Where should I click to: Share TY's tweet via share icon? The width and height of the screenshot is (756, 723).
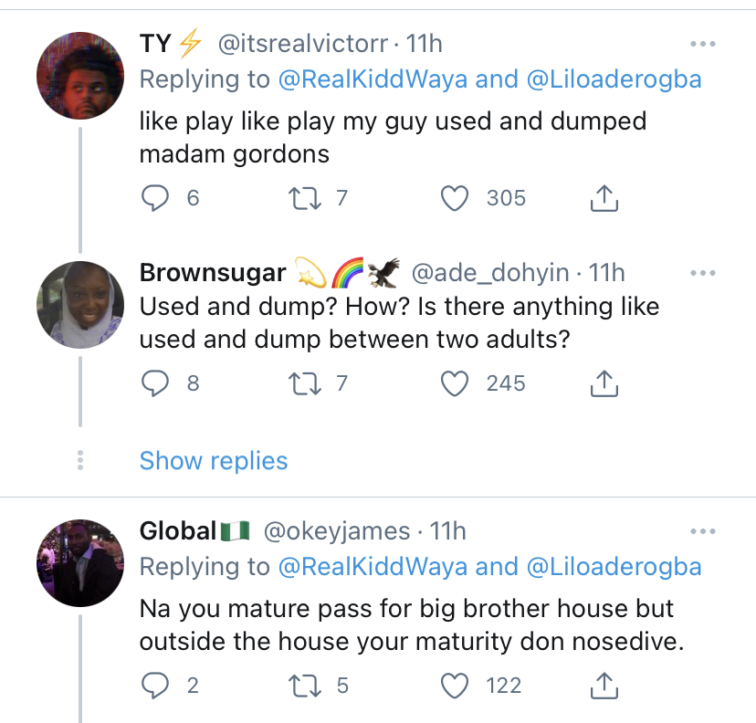604,197
